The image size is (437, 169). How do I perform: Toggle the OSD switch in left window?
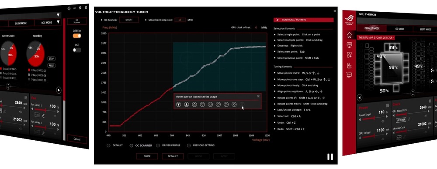coord(77,50)
